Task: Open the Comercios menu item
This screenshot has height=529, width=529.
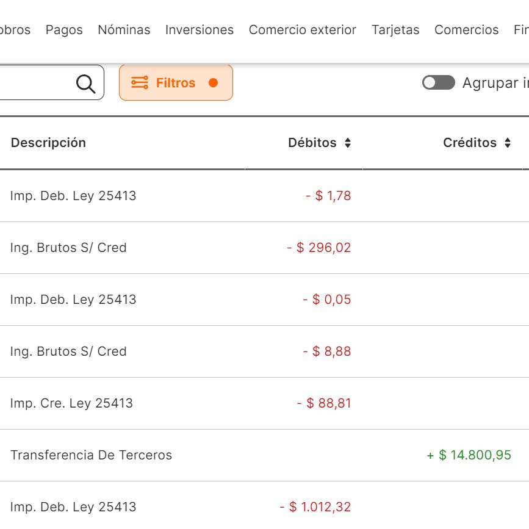Action: tap(467, 30)
